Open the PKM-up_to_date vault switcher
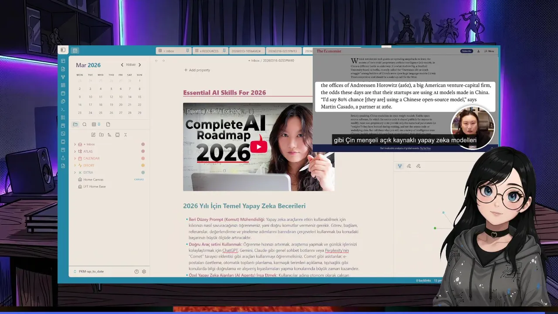 (x=88, y=271)
